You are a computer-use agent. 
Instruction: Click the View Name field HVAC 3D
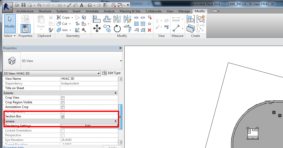tap(89, 79)
